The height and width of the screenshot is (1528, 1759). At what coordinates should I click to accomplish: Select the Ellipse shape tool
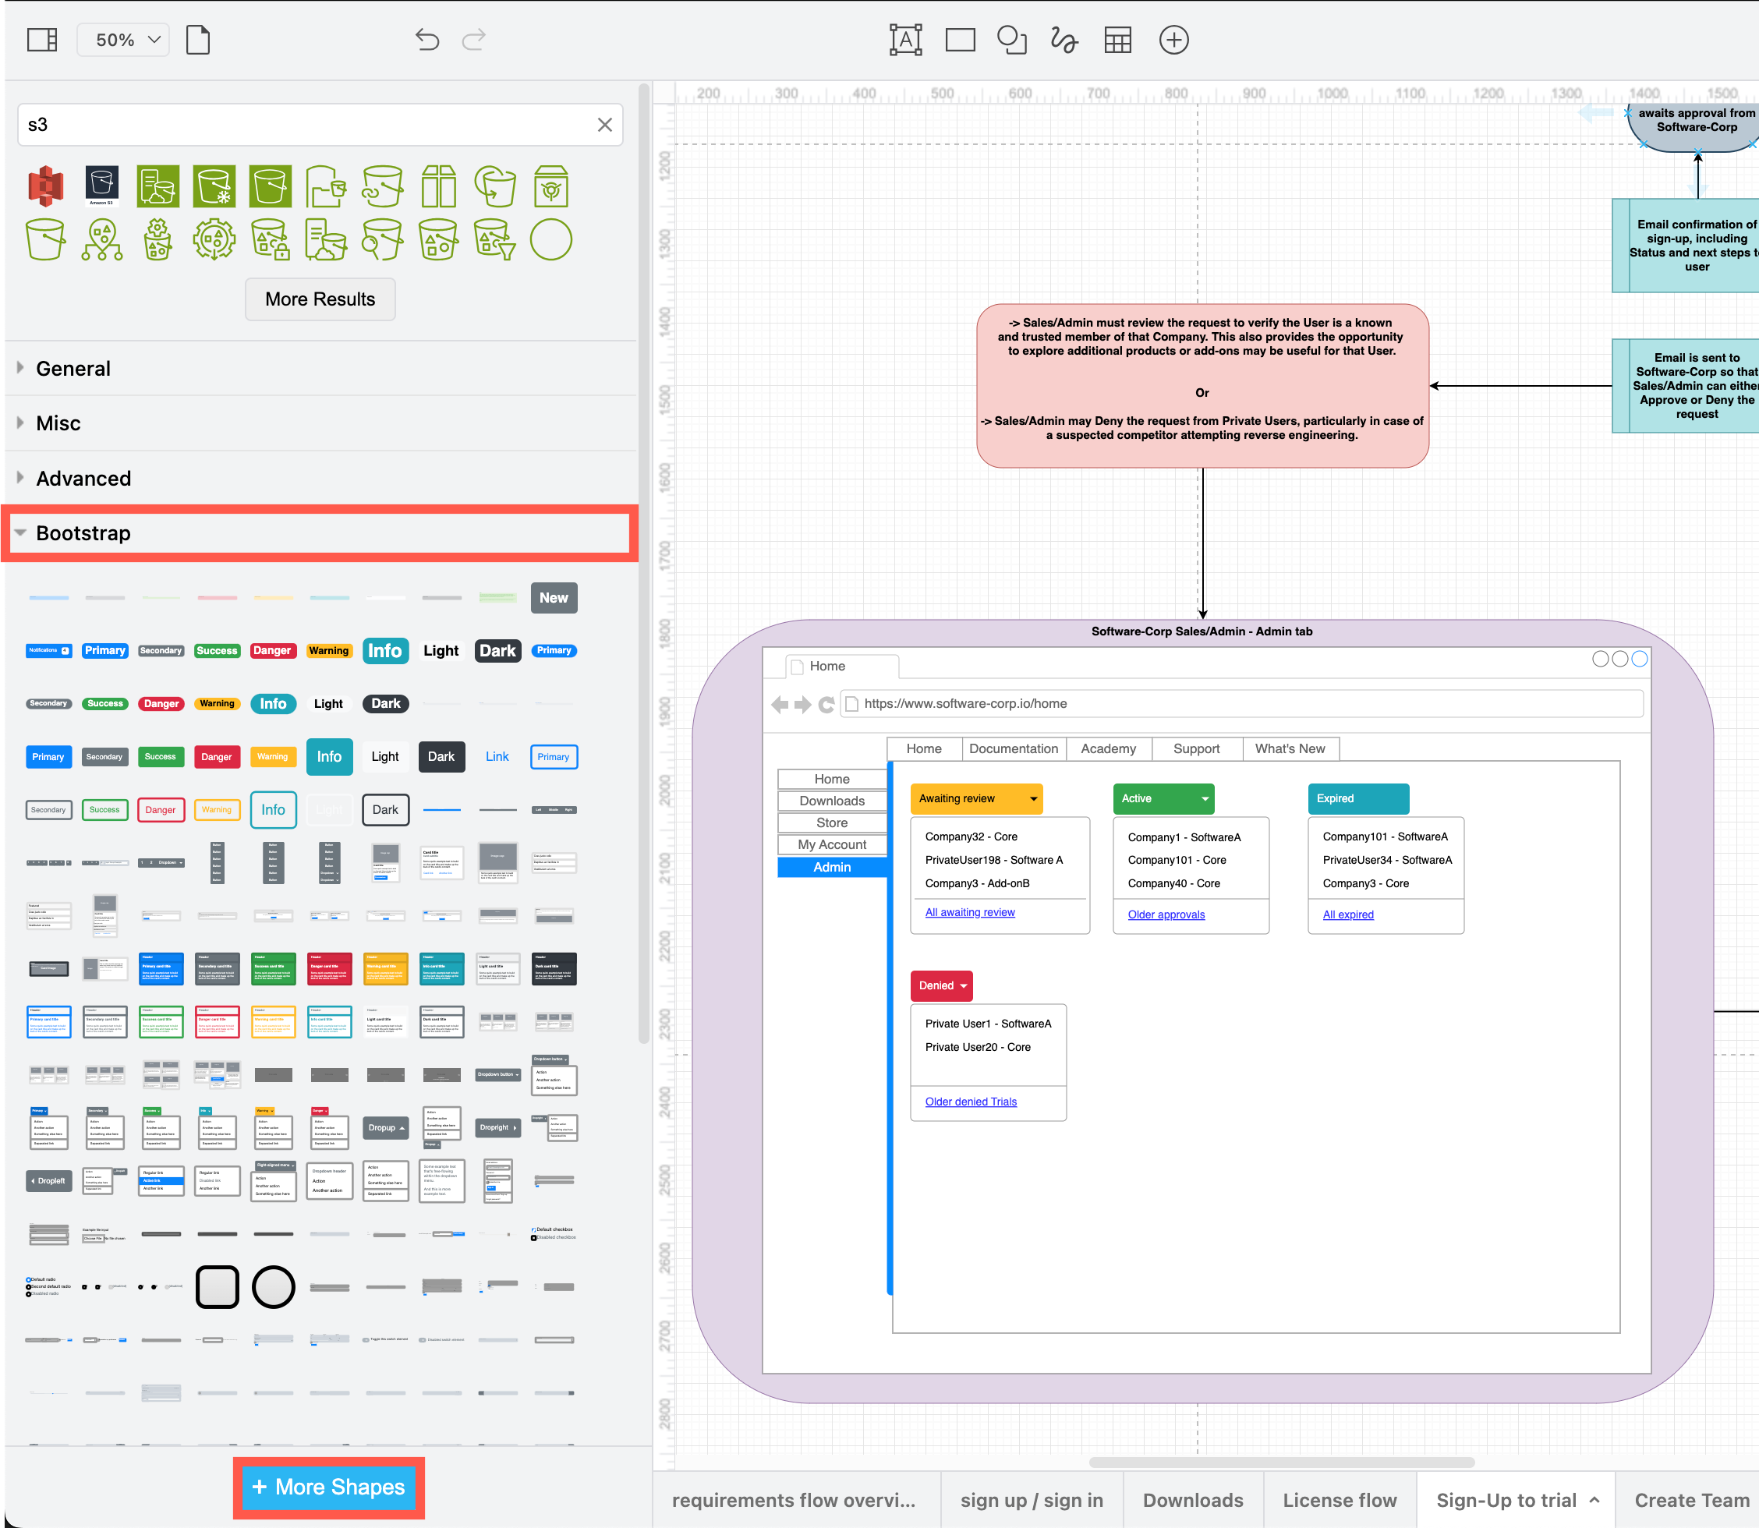(1011, 39)
